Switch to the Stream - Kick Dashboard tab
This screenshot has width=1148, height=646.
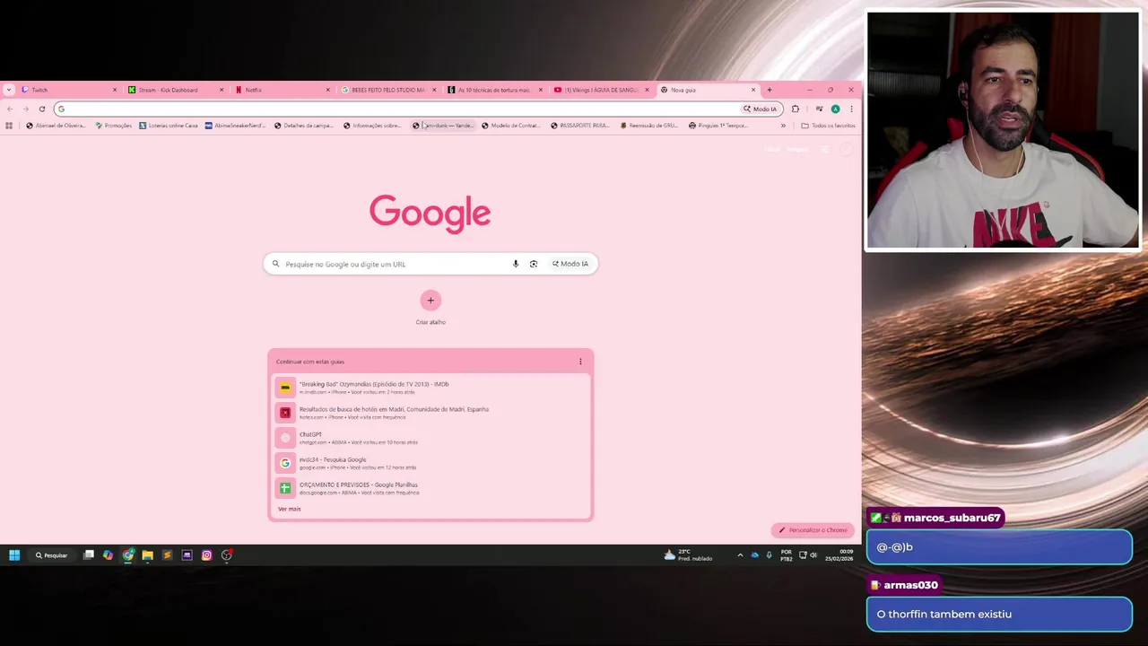[x=175, y=90]
